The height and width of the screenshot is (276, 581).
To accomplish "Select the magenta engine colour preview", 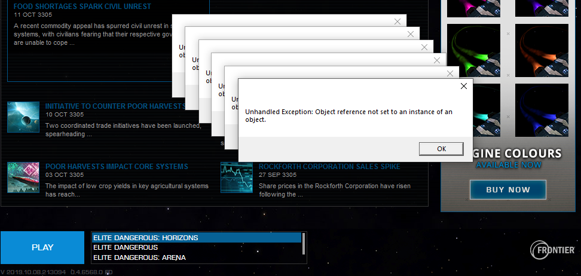I will pos(473,8).
